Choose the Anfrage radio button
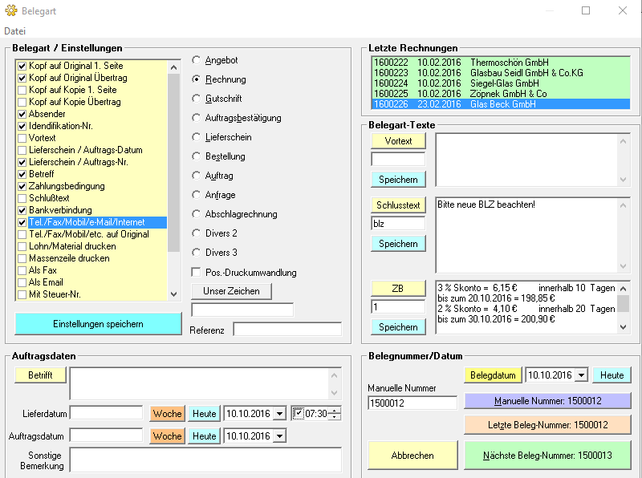The height and width of the screenshot is (478, 642). click(196, 195)
